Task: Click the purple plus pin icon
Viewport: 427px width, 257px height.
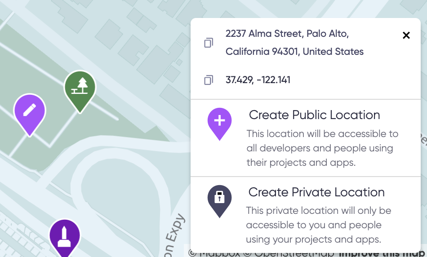Action: 219,124
